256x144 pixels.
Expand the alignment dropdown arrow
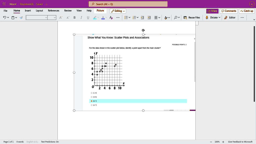click(159, 17)
